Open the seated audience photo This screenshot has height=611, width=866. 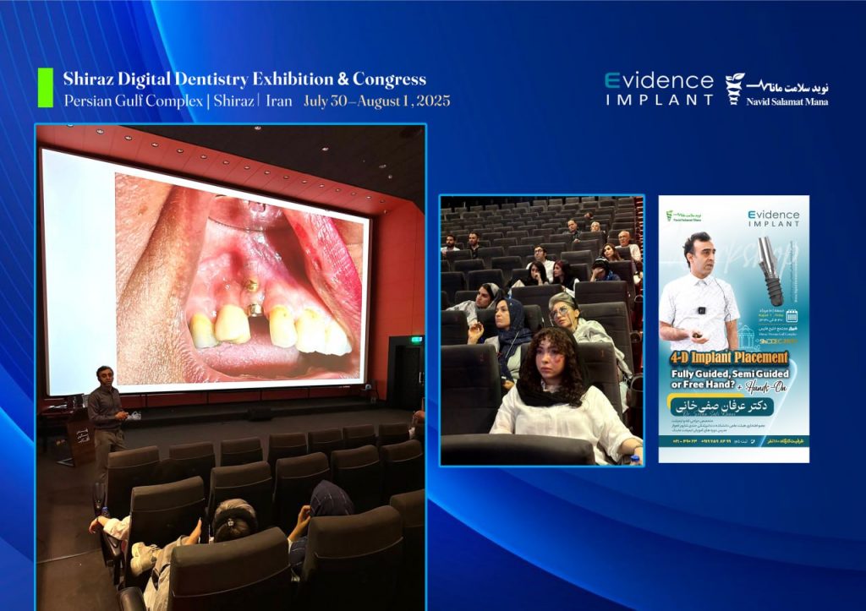542,330
